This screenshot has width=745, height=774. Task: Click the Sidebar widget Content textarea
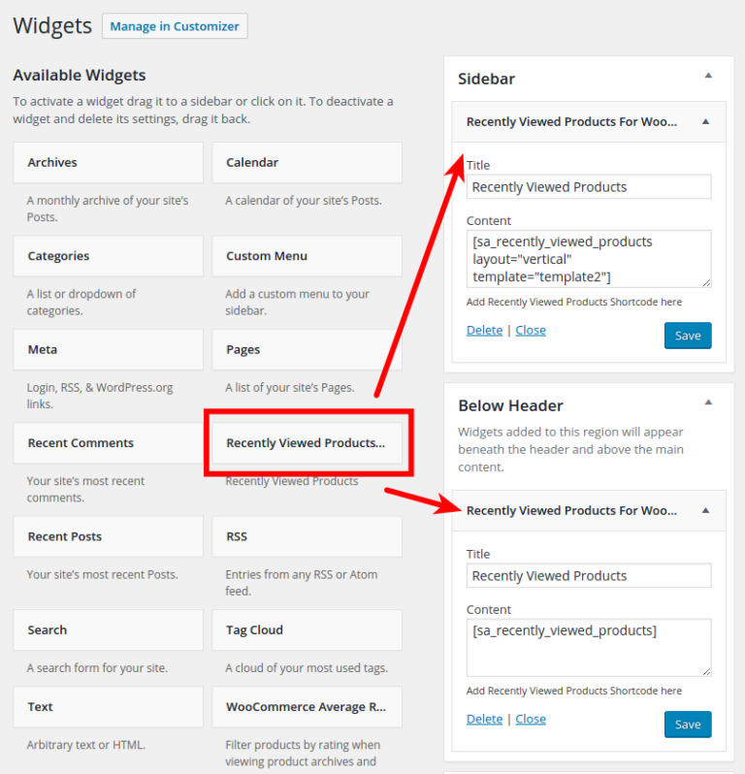pyautogui.click(x=588, y=258)
